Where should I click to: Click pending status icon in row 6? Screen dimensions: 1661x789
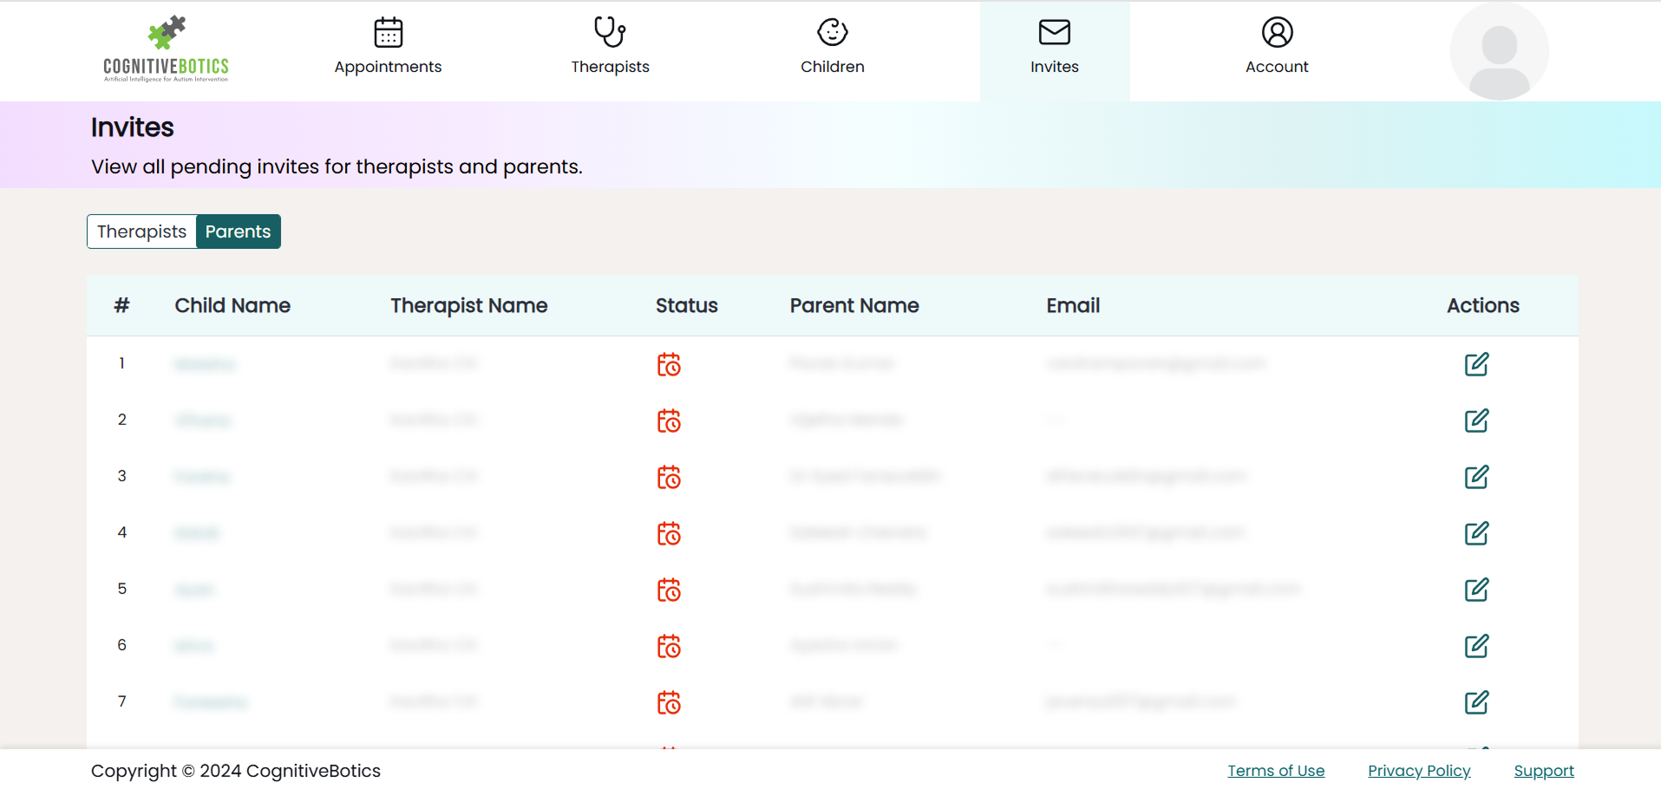click(669, 646)
